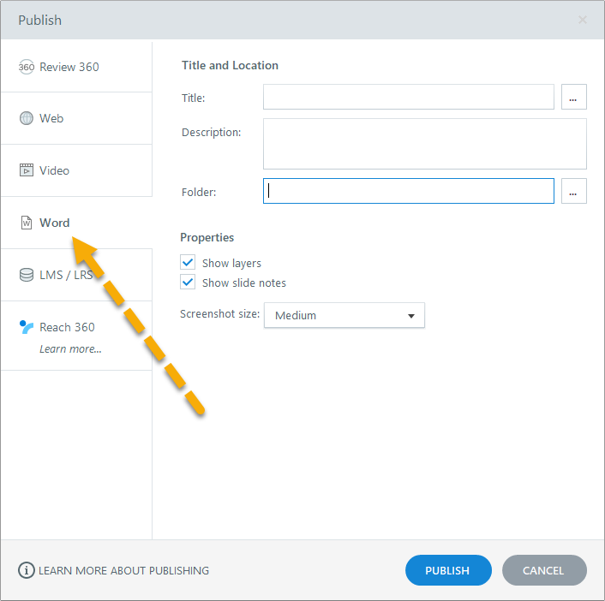Click the Video film icon

(x=27, y=170)
